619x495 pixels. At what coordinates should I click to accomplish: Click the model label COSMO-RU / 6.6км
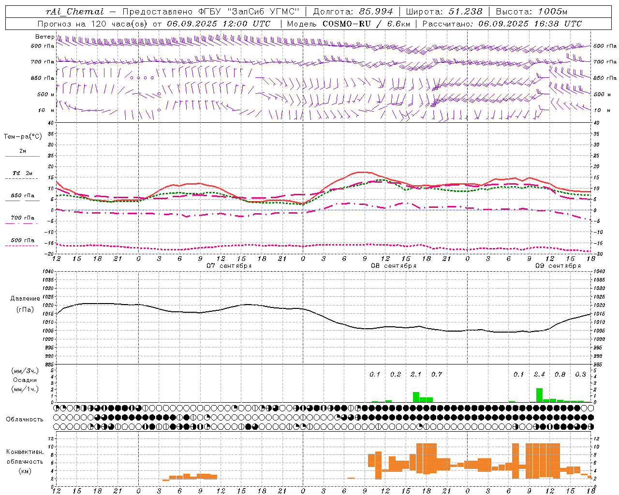[367, 24]
